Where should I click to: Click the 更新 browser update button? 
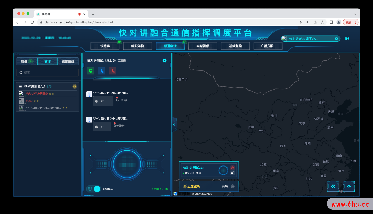(351, 22)
